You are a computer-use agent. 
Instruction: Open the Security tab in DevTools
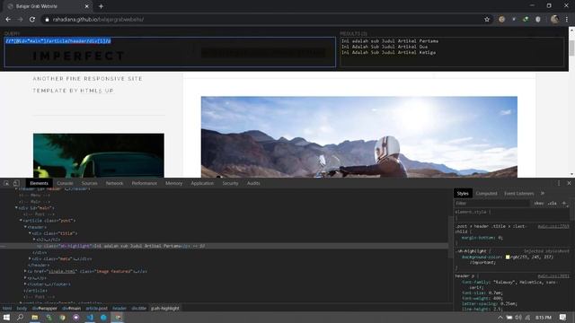pyautogui.click(x=230, y=183)
